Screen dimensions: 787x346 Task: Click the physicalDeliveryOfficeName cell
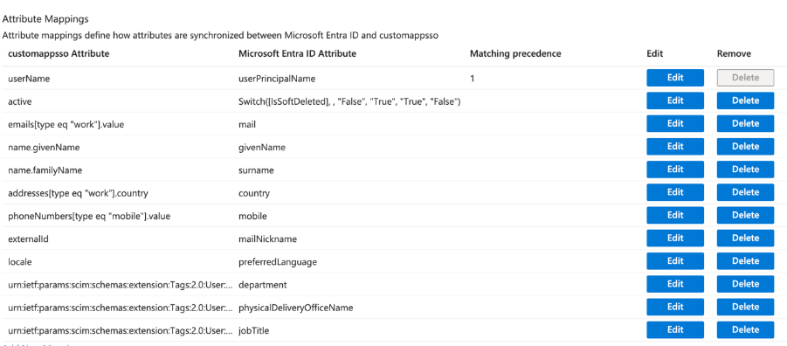pyautogui.click(x=295, y=308)
